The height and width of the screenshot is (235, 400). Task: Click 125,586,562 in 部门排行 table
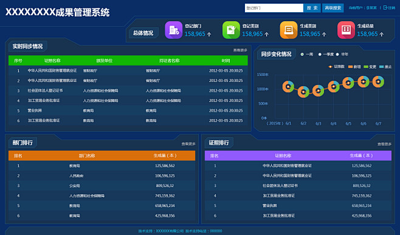pyautogui.click(x=165, y=166)
